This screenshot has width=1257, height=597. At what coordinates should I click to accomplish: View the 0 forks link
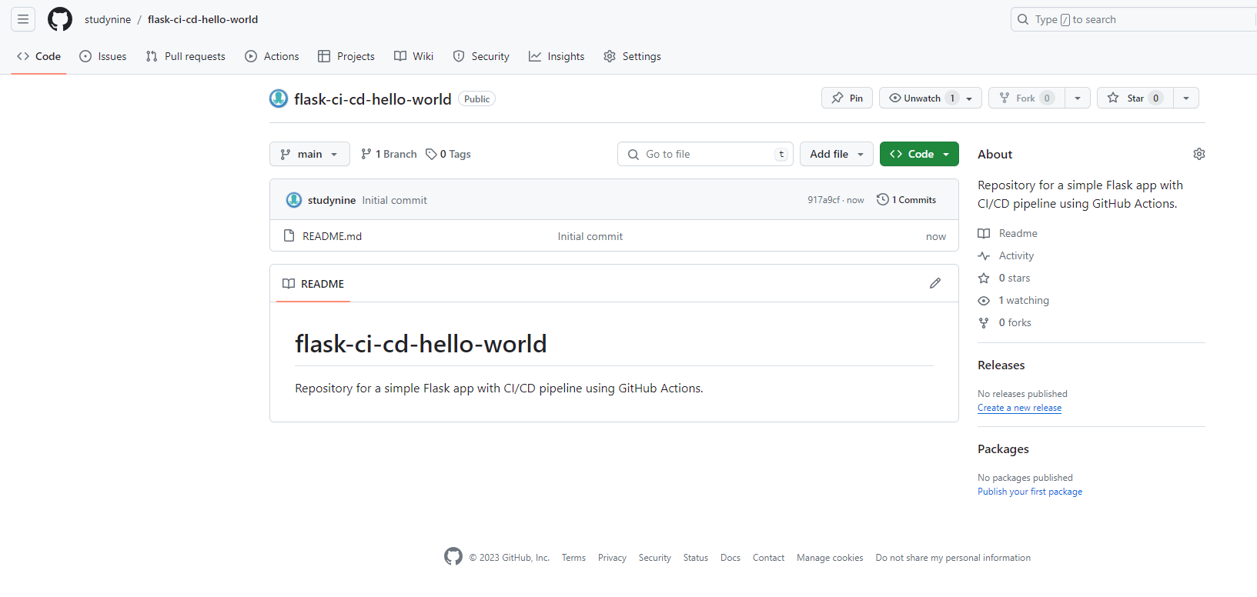point(1005,322)
